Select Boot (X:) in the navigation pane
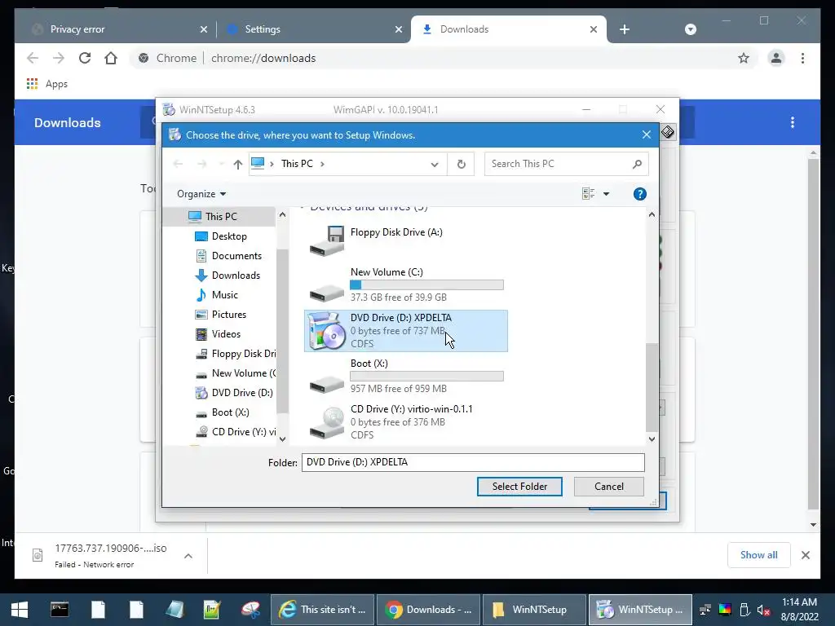The image size is (835, 626). pos(230,412)
